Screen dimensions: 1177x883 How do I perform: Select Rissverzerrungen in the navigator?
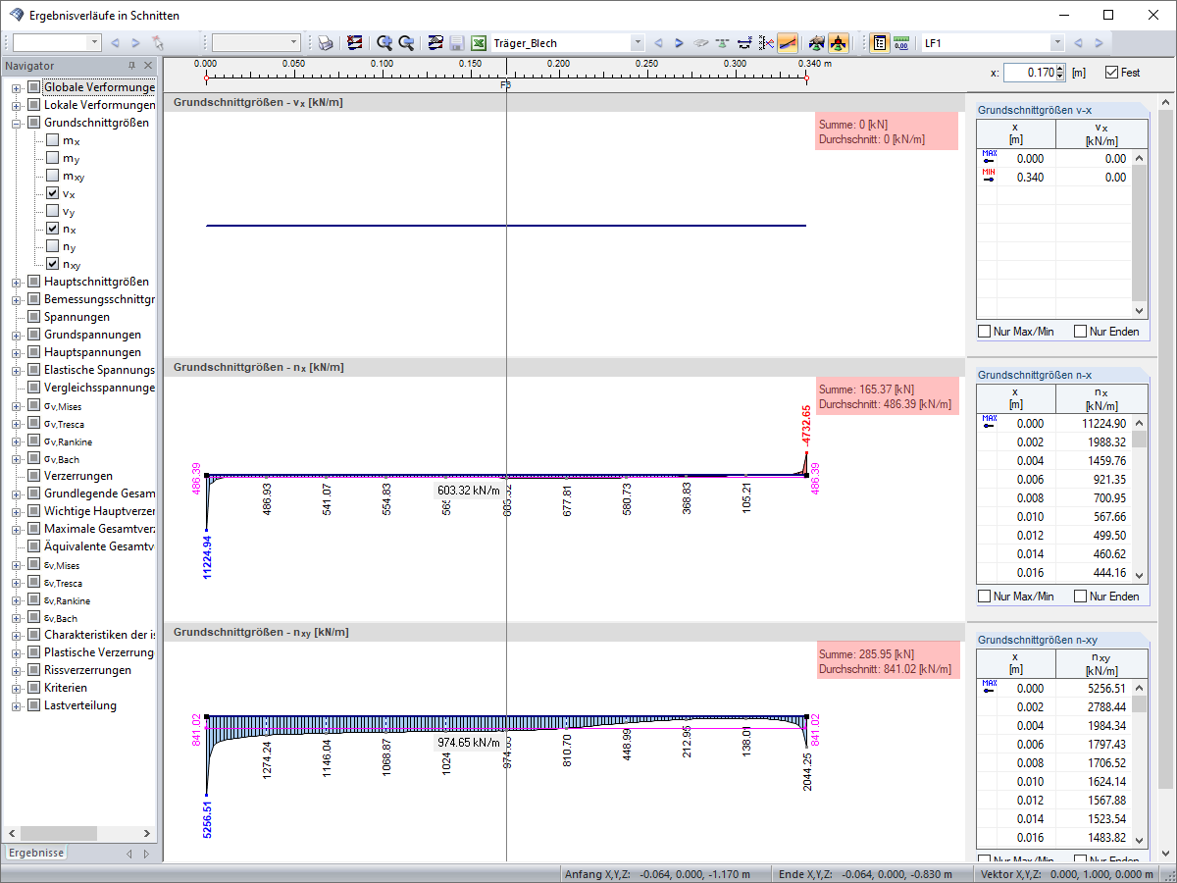coord(87,670)
